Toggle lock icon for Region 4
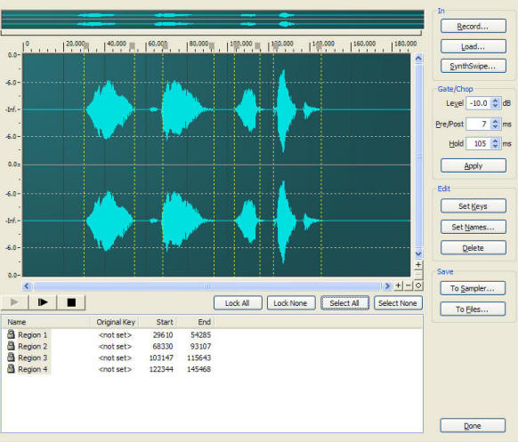This screenshot has width=518, height=442. click(x=12, y=368)
